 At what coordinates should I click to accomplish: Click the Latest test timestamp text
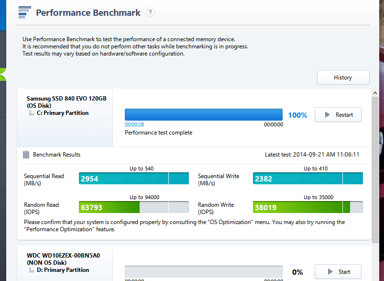tap(312, 155)
